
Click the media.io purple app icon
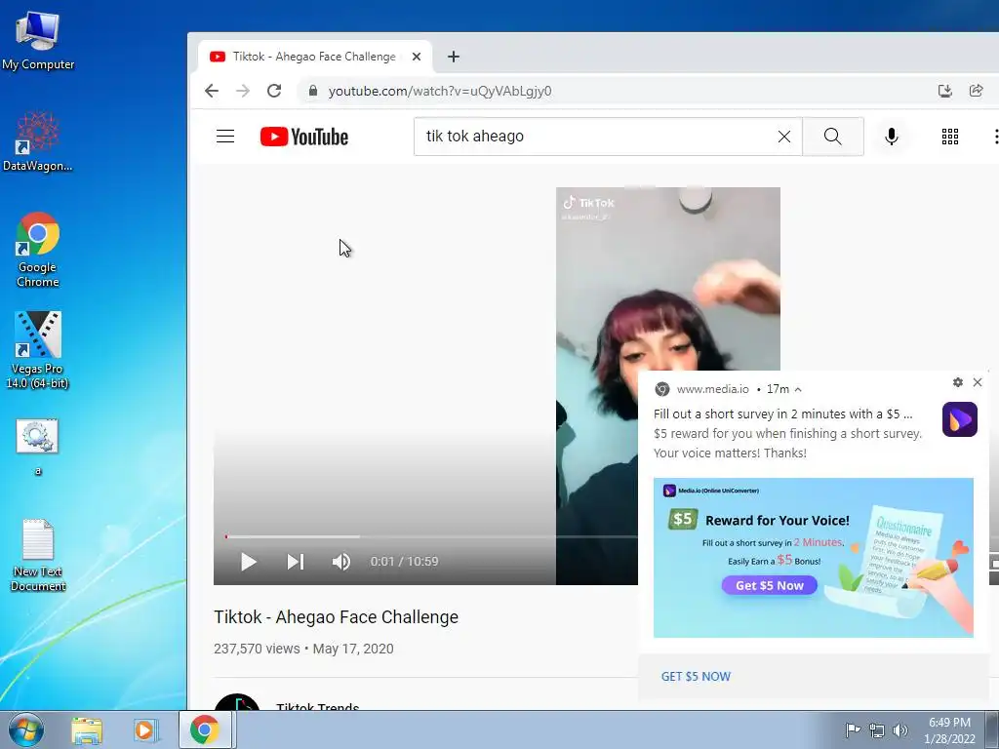pos(960,419)
